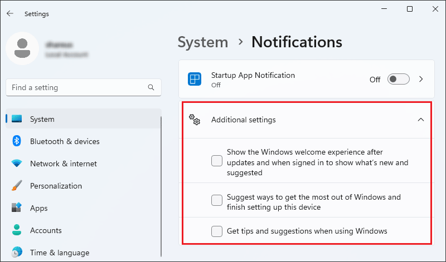Maximize the Settings window
The width and height of the screenshot is (446, 262).
click(410, 9)
